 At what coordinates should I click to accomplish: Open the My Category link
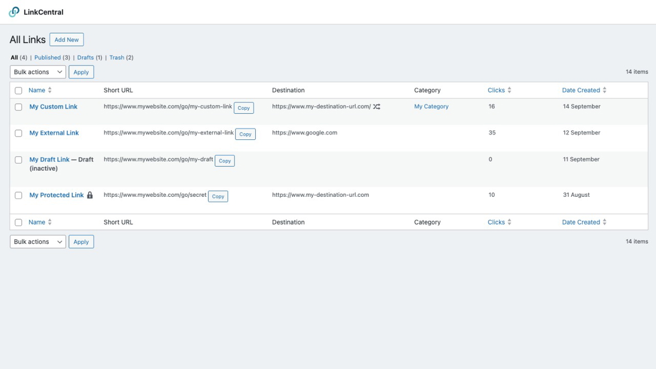[x=431, y=106]
